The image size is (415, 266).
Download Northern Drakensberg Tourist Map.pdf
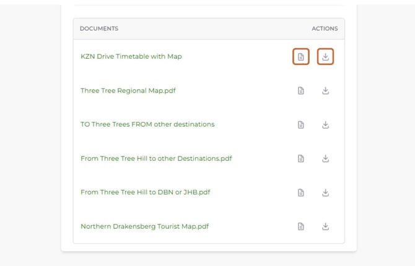tap(325, 226)
